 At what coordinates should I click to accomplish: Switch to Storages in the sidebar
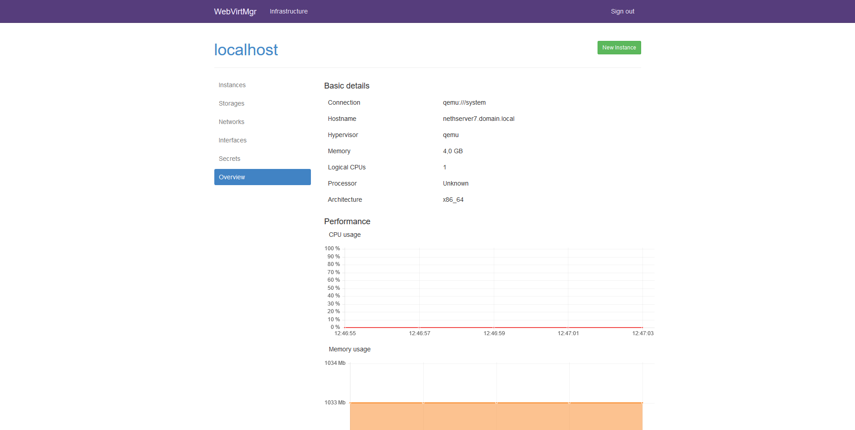click(x=231, y=103)
